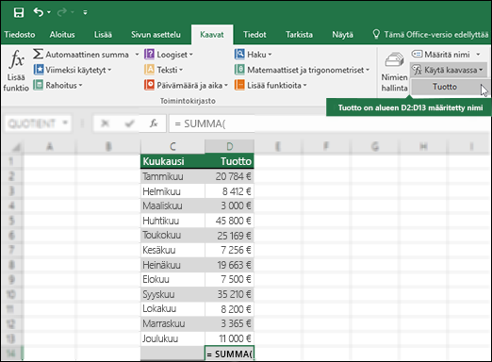Expand the Määritä nimi dropdown arrow
This screenshot has width=492, height=362.
[x=478, y=55]
